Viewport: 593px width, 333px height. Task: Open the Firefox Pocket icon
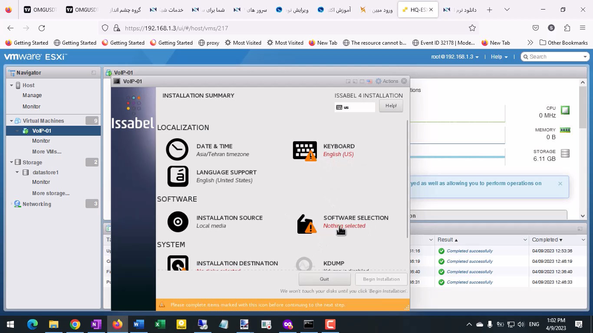tap(536, 28)
